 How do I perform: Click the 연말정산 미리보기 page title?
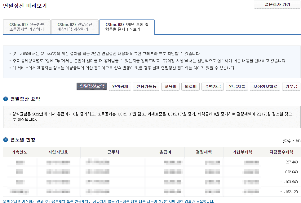pos(25,6)
